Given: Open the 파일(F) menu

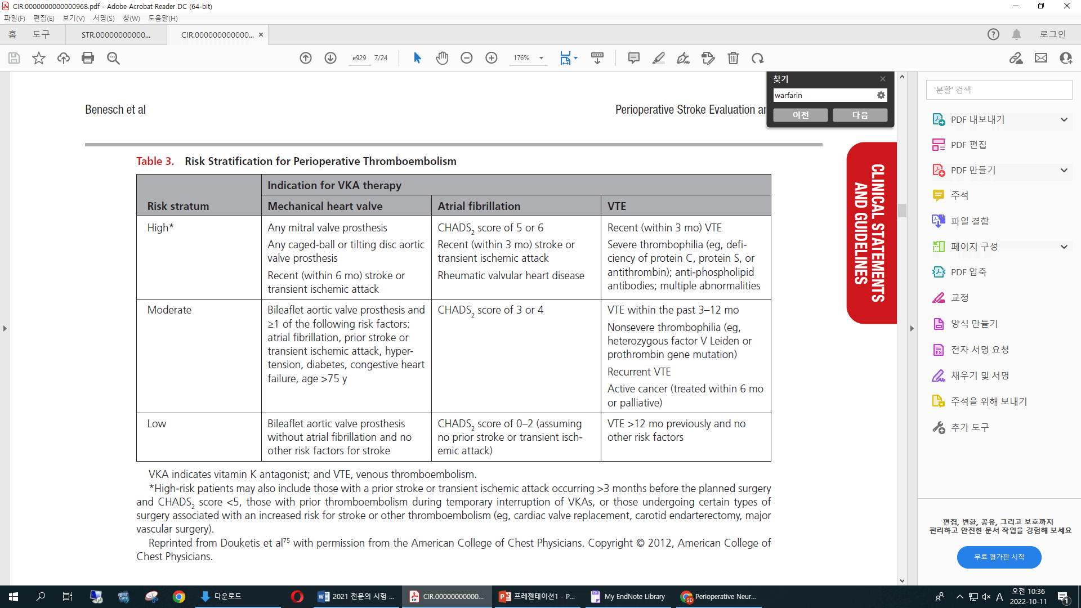Looking at the screenshot, I should coord(15,18).
